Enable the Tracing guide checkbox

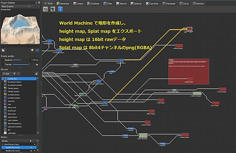[2, 64]
